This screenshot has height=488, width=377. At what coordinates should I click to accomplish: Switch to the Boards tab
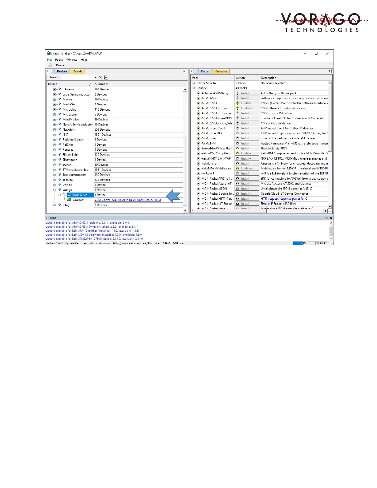[78, 71]
